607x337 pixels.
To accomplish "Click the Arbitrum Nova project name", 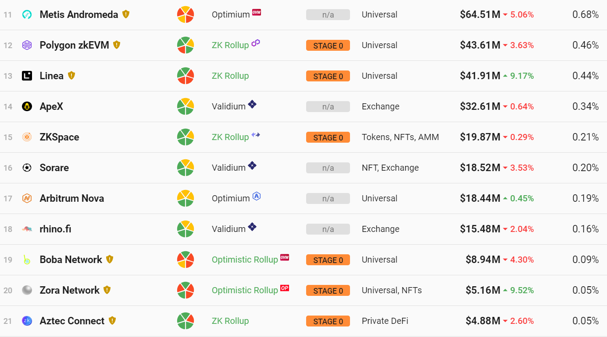I will click(x=71, y=198).
